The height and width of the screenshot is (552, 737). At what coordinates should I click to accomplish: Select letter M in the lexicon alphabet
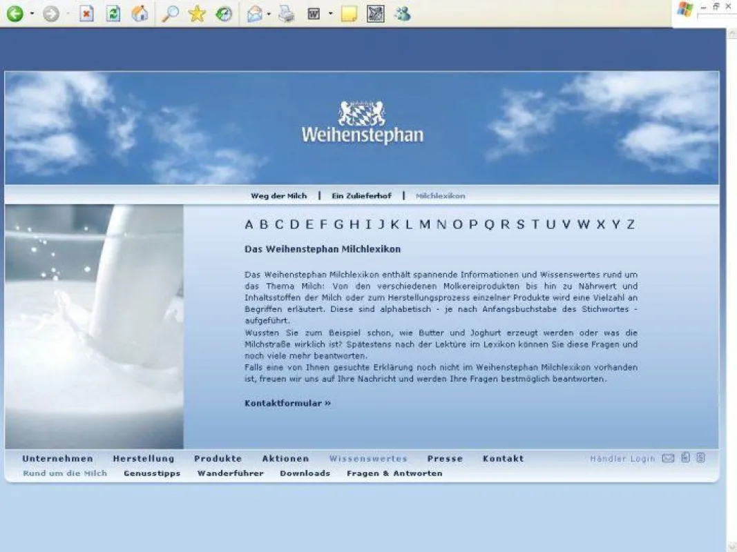pyautogui.click(x=425, y=224)
